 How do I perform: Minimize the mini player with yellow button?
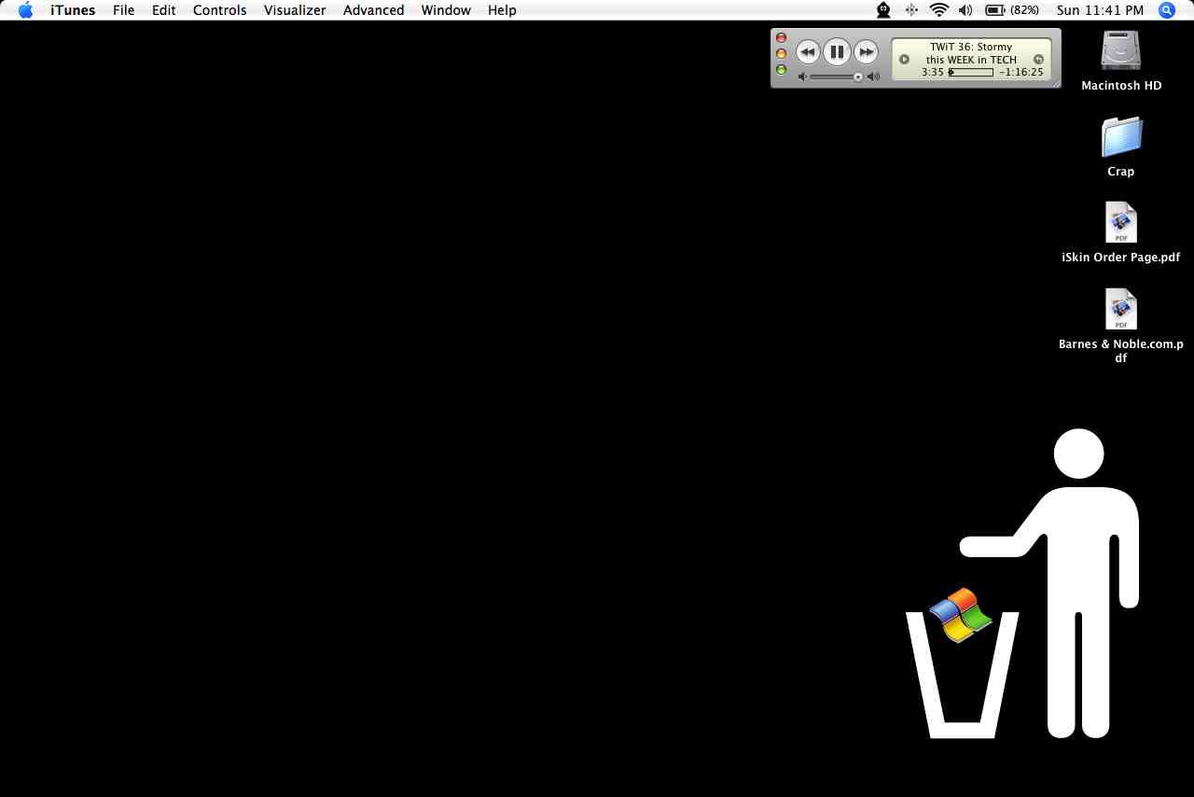point(782,53)
